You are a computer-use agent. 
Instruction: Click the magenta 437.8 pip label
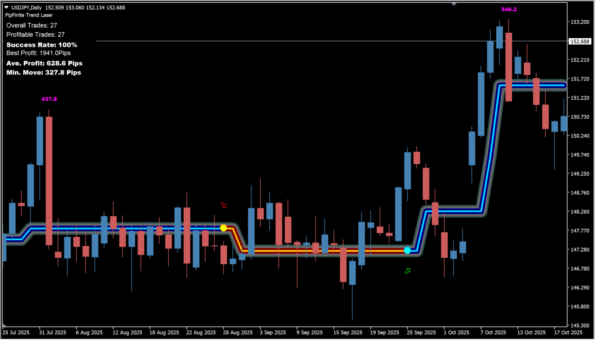[49, 99]
